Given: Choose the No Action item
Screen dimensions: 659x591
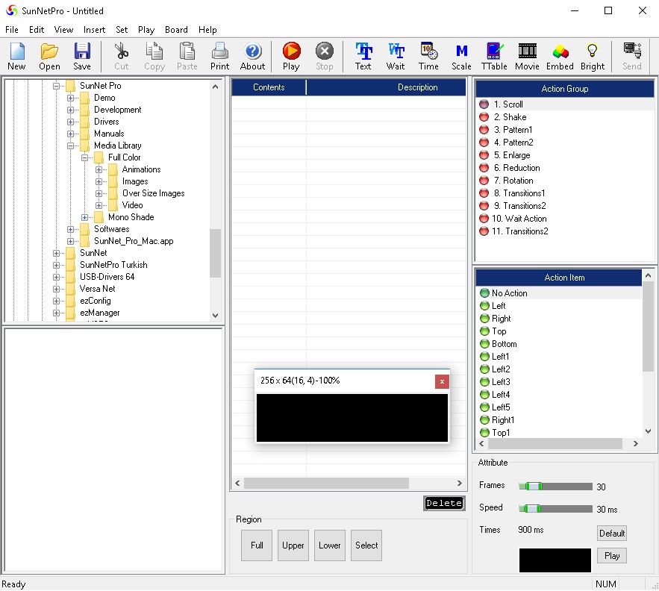Looking at the screenshot, I should pos(559,293).
